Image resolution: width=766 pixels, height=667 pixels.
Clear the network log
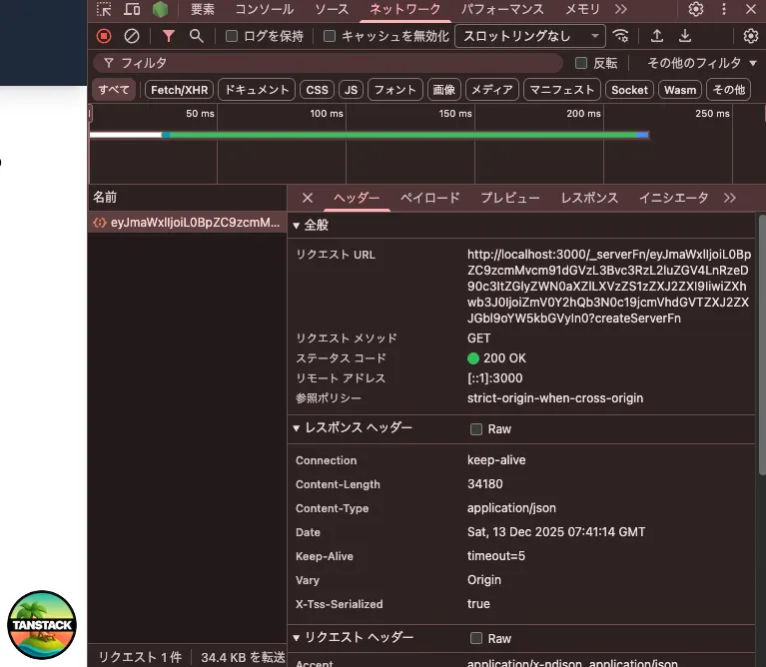tap(132, 36)
